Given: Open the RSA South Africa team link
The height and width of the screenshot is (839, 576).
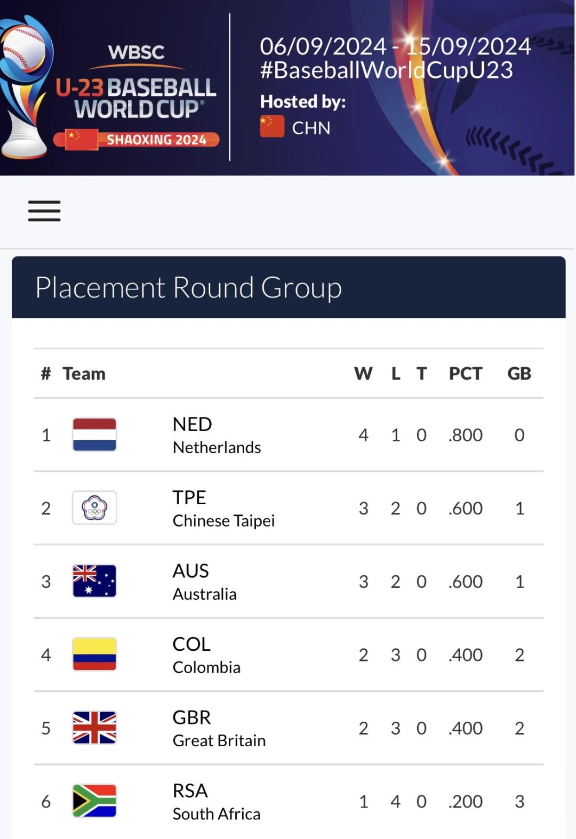Looking at the screenshot, I should pos(216,802).
